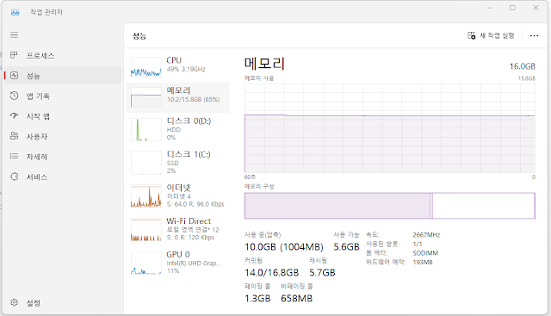Viewport: 551px width, 316px height.
Task: Open 설정 gear icon at bottom
Action: [x=14, y=302]
